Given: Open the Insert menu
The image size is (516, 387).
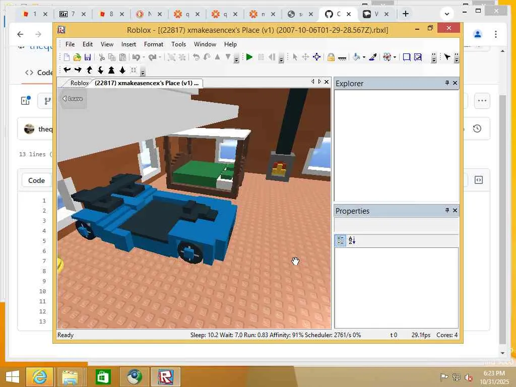Looking at the screenshot, I should [x=128, y=44].
